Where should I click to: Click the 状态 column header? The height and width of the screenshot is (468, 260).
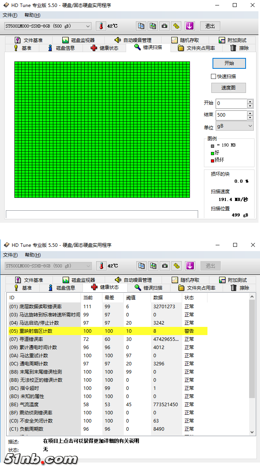click(195, 298)
